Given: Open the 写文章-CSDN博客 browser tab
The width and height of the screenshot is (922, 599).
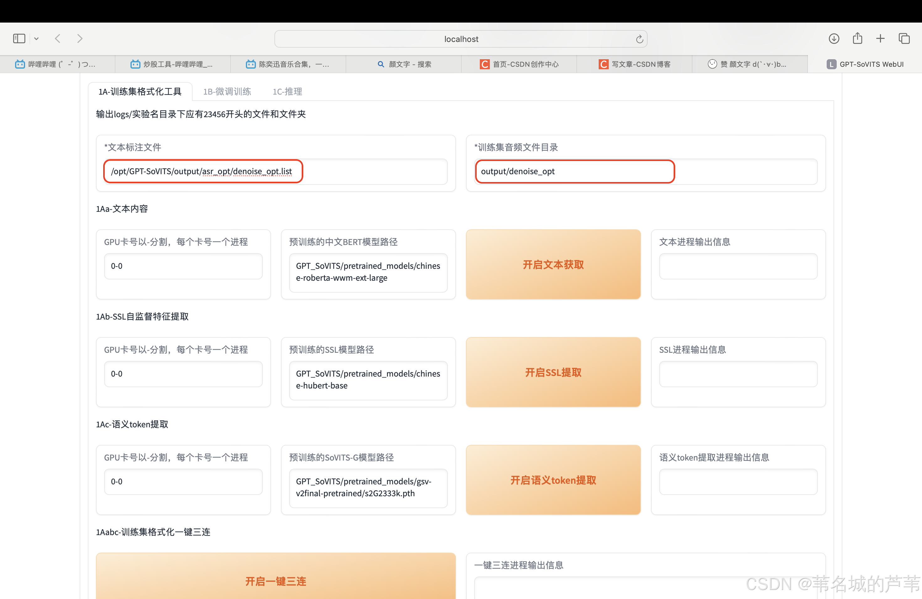Looking at the screenshot, I should [x=634, y=64].
